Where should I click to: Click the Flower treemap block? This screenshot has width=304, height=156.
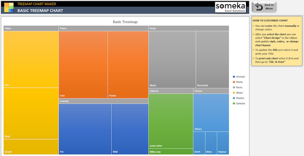tap(128, 65)
